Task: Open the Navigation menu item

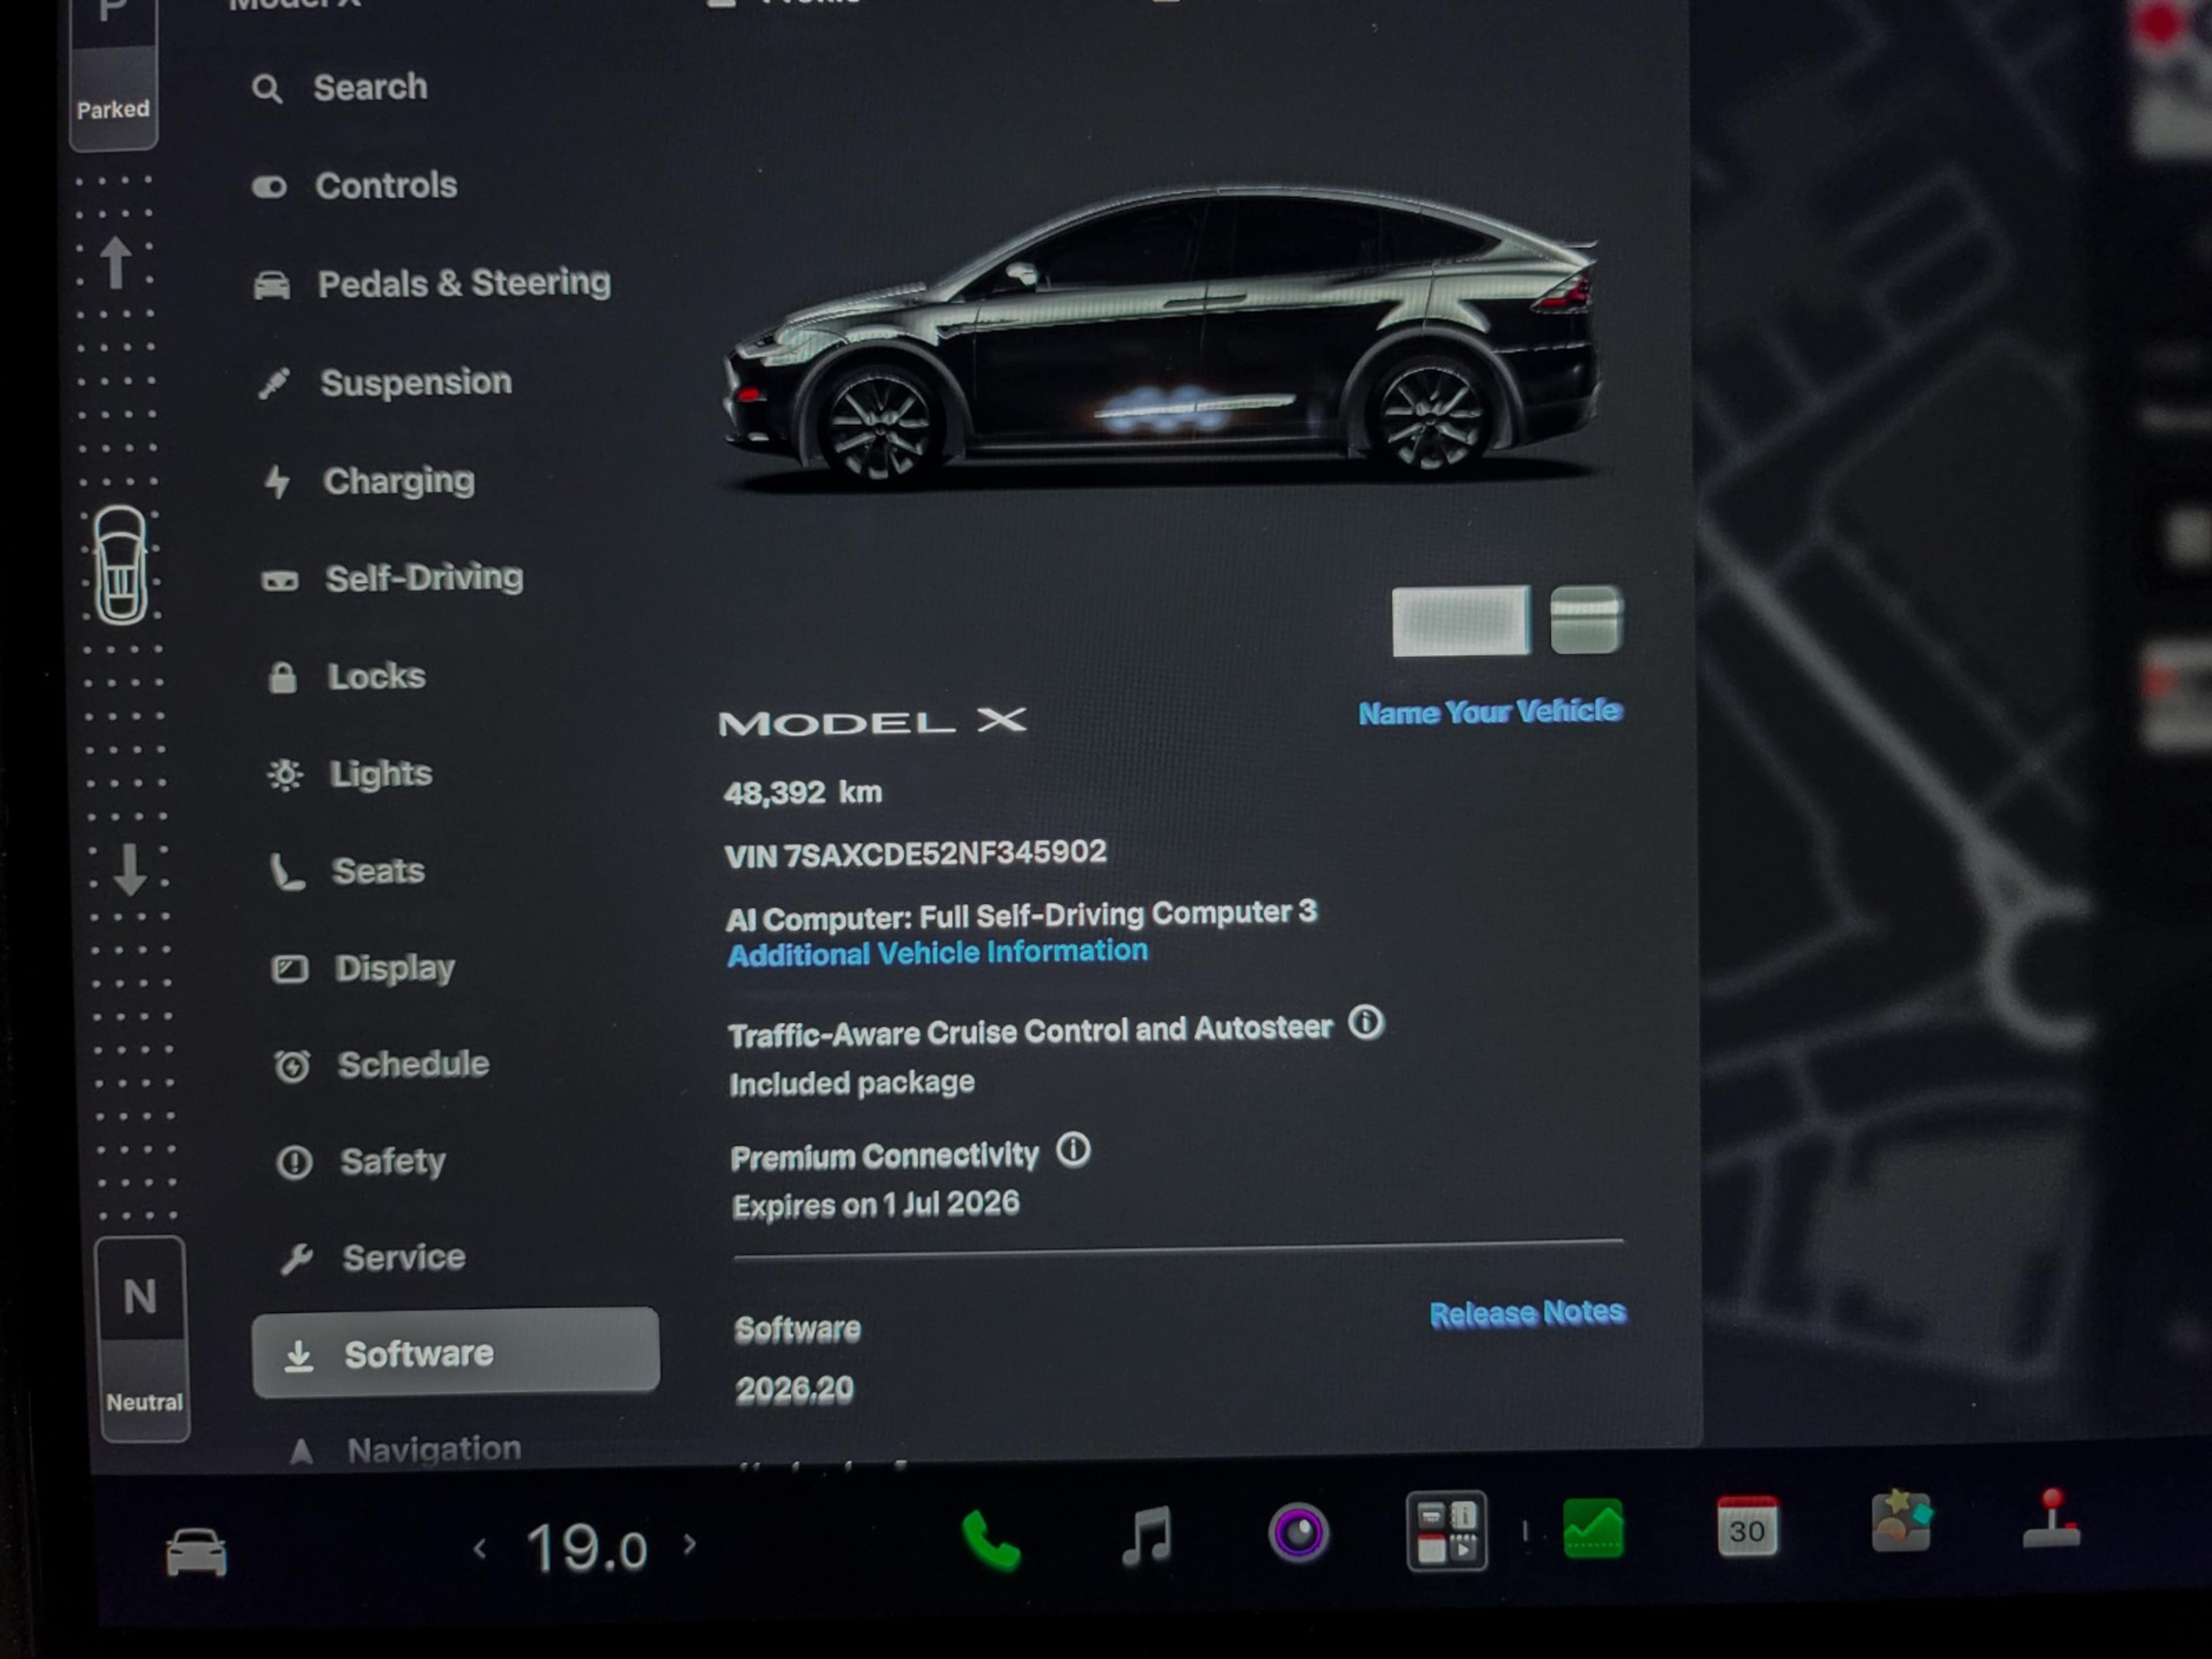Action: click(404, 1449)
